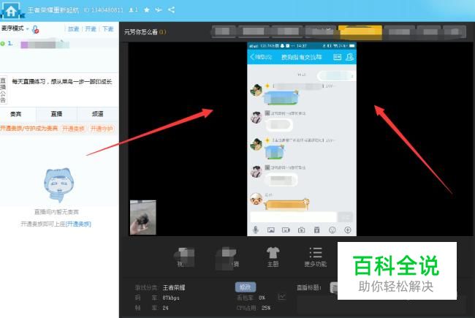Click the 开麦 link
Screen dimensions: 475x318
coord(91,29)
